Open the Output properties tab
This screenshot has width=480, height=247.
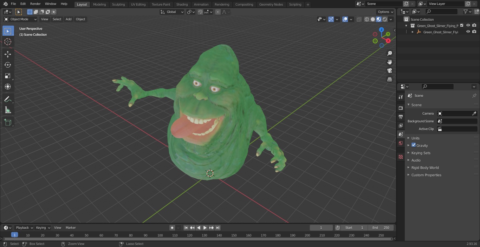point(401,117)
